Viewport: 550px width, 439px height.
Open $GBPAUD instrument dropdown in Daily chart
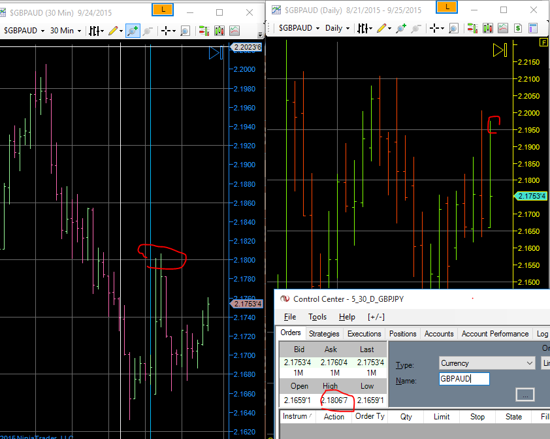pos(299,28)
